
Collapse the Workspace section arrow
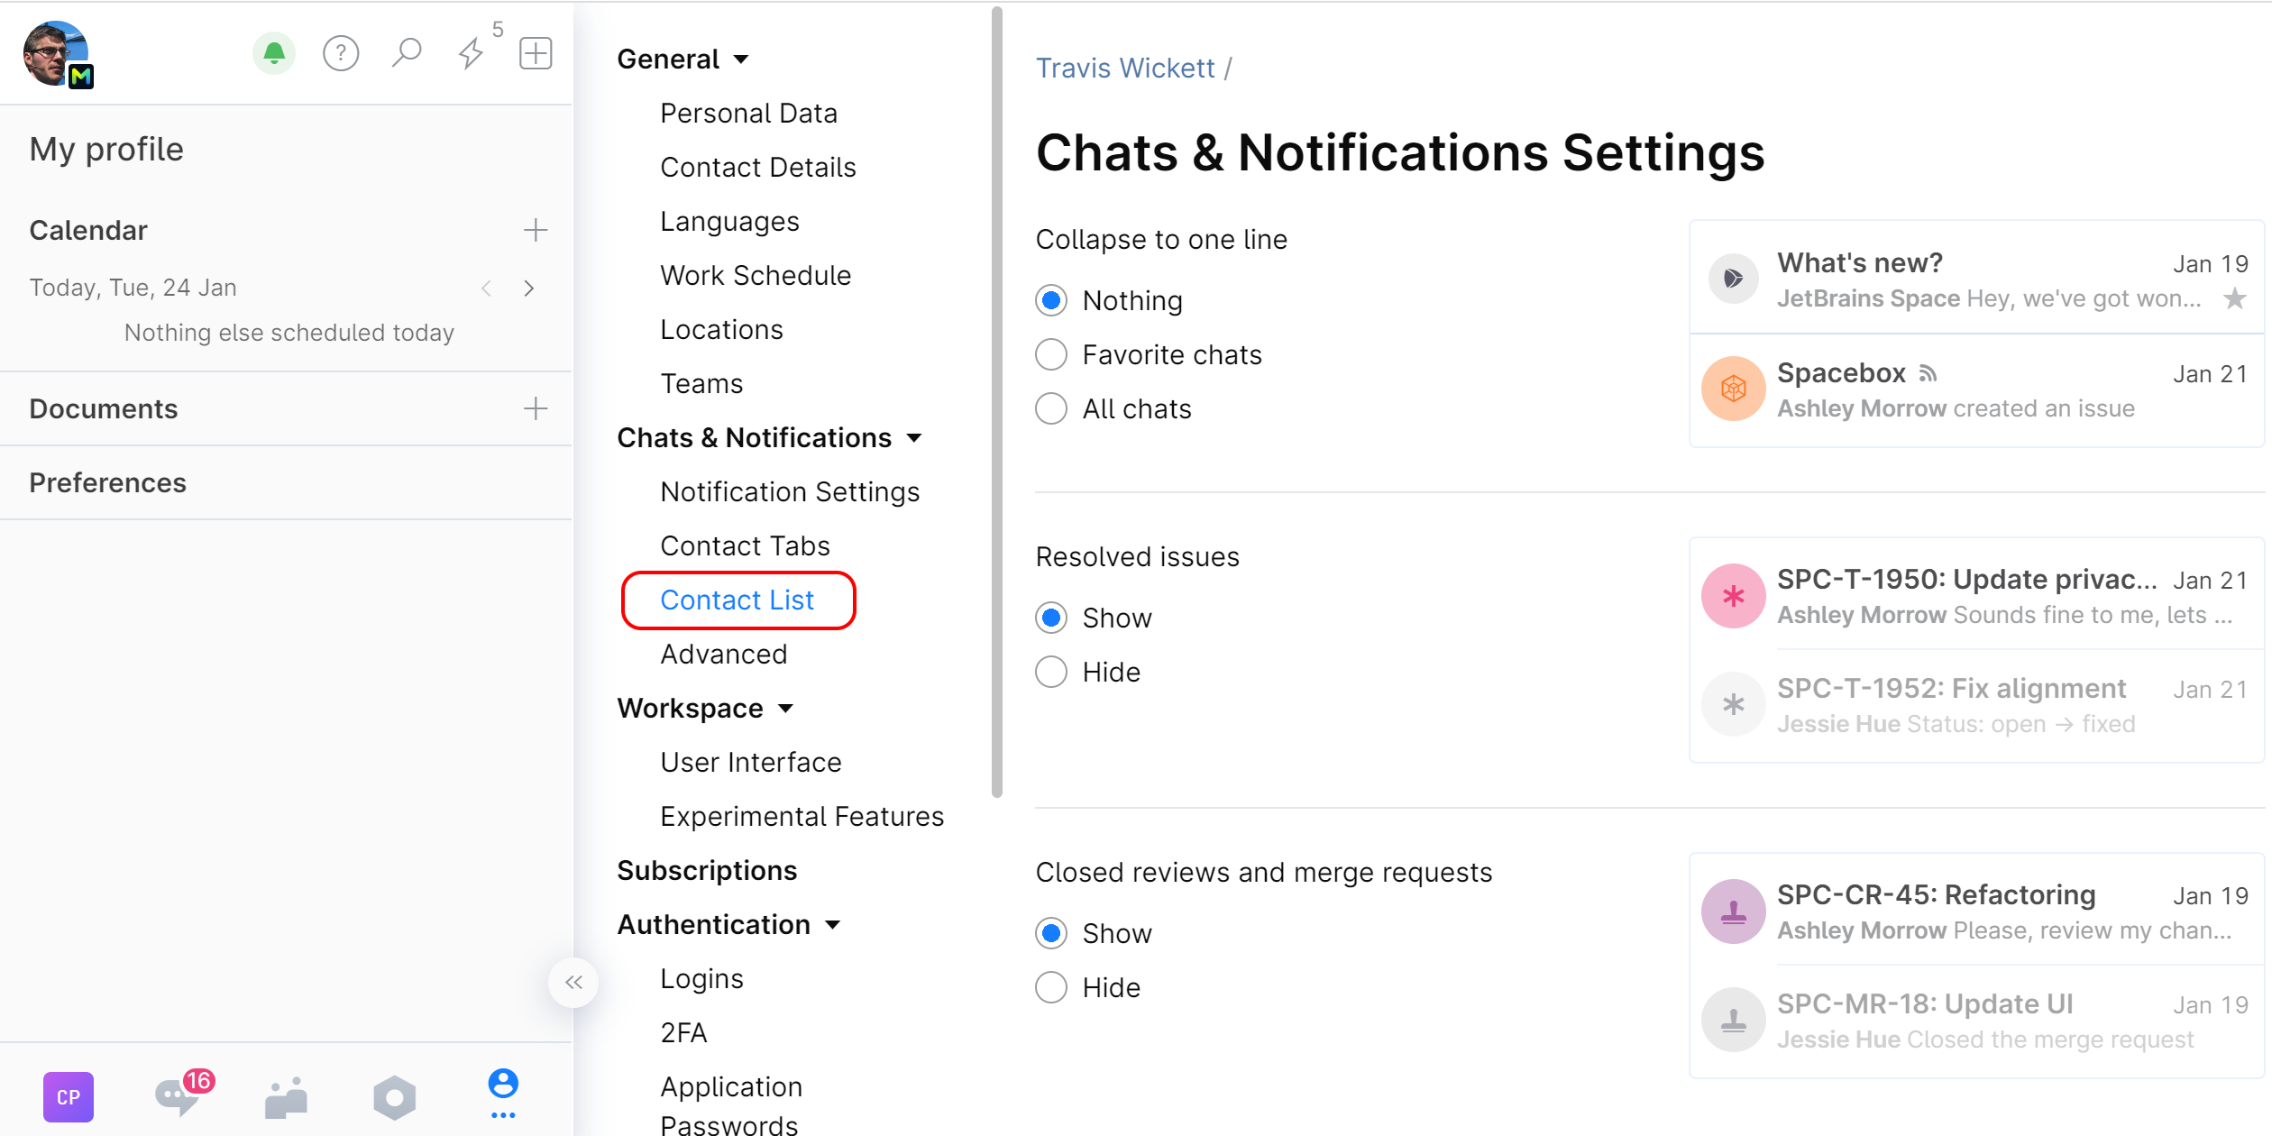(x=785, y=709)
